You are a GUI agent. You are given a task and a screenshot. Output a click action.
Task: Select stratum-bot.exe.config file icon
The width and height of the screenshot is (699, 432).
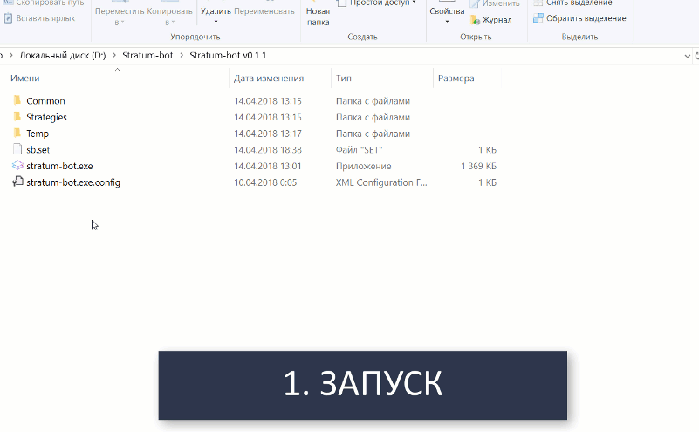[x=17, y=182]
